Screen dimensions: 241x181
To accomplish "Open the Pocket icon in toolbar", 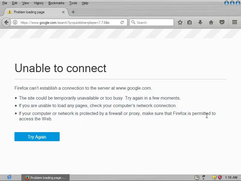I will point(222,22).
